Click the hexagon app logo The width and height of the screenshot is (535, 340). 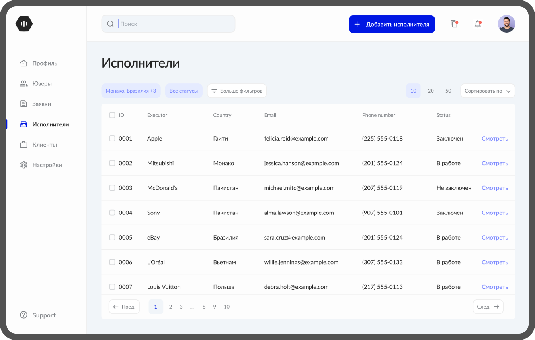[24, 24]
